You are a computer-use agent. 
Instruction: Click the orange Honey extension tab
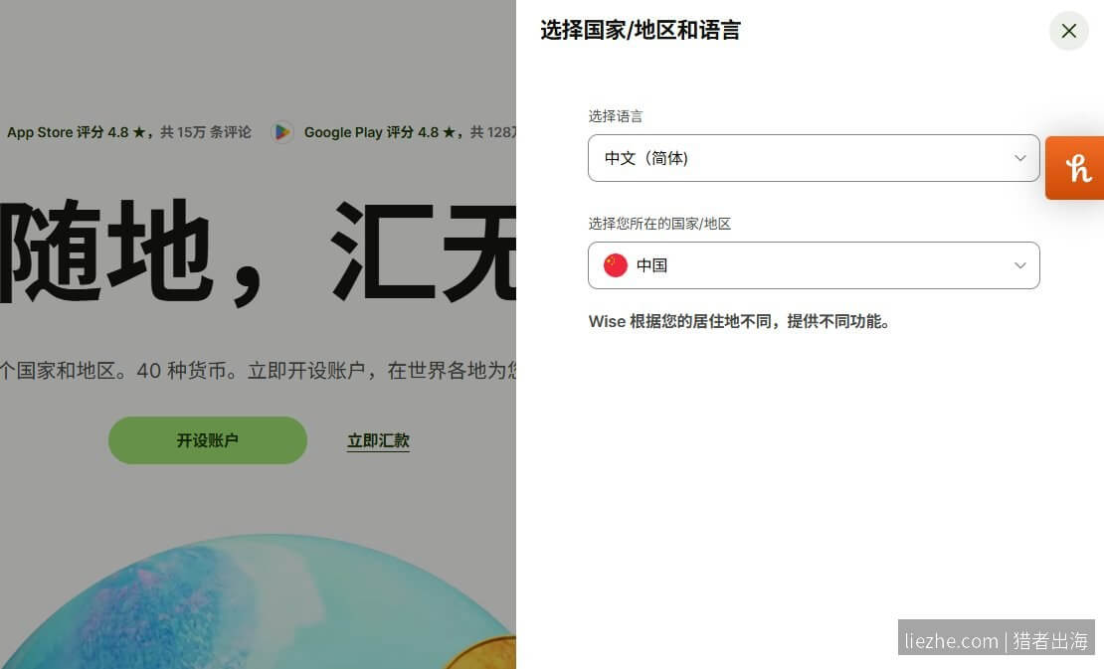(x=1074, y=168)
